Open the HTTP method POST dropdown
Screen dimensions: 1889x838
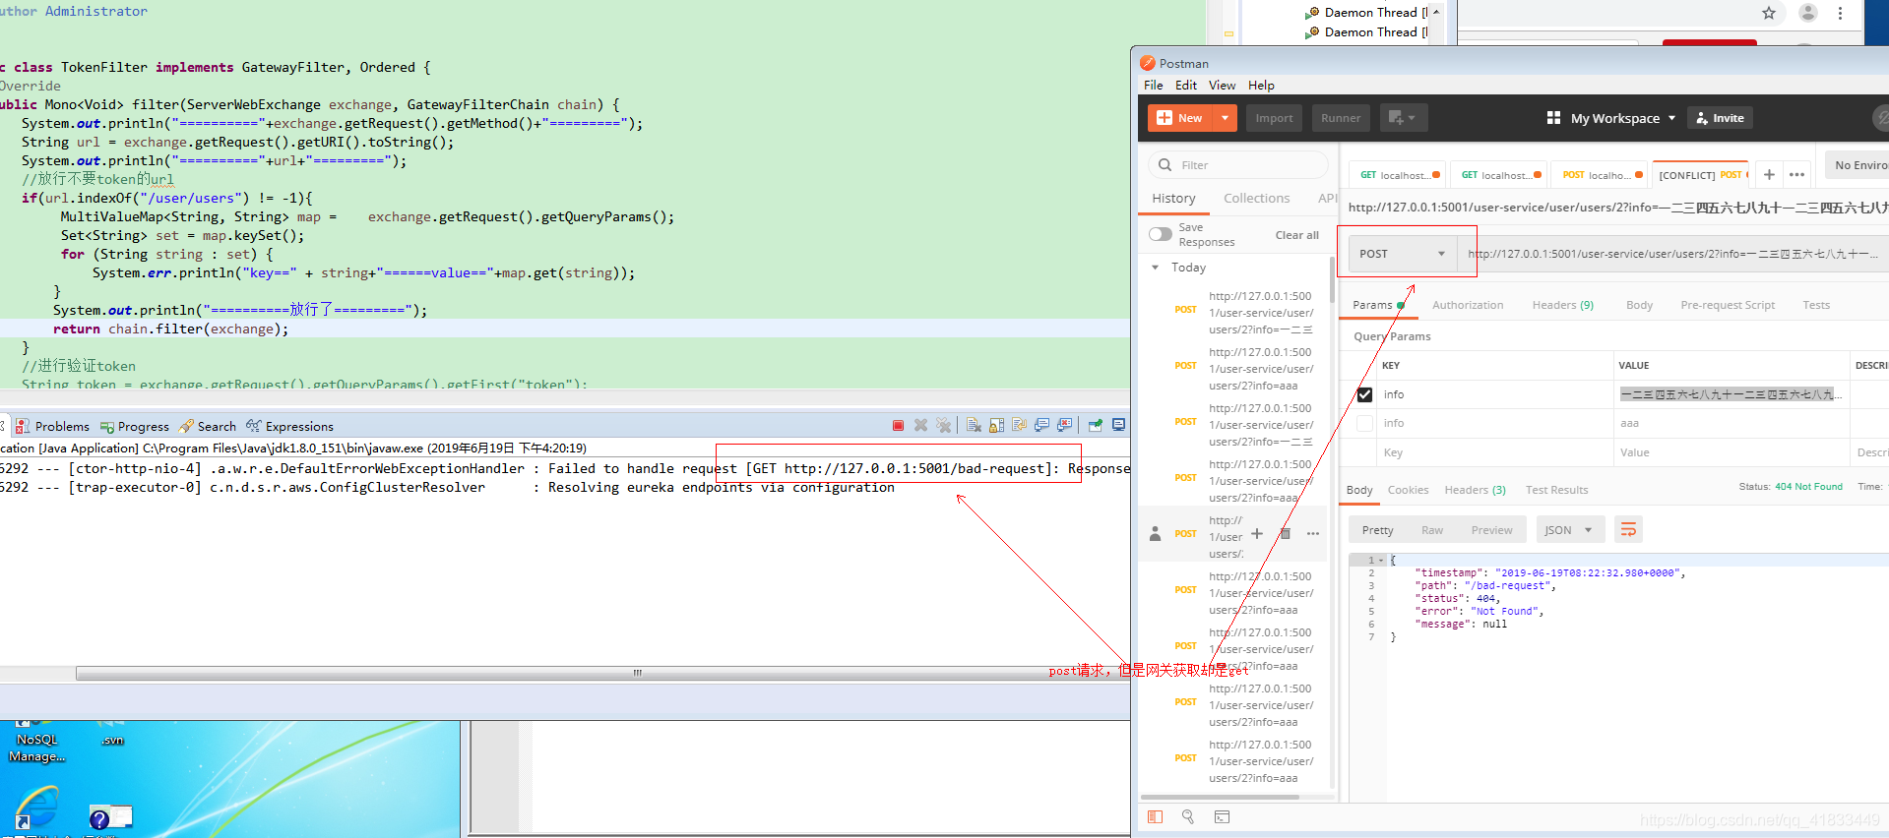1402,254
